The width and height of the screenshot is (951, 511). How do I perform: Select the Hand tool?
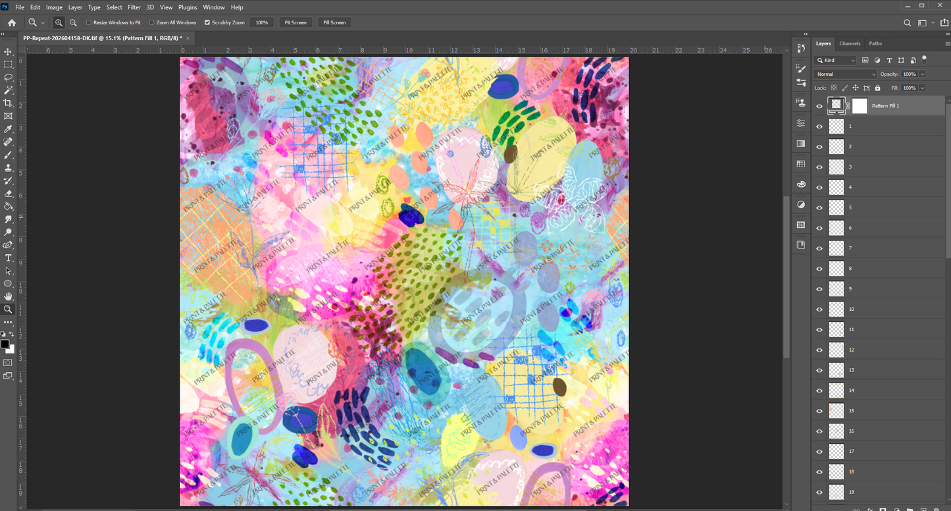tap(8, 296)
